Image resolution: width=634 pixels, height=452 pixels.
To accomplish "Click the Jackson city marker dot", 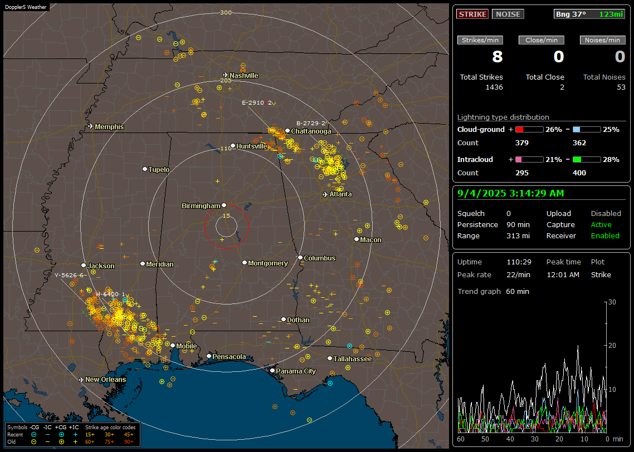I will (x=84, y=266).
